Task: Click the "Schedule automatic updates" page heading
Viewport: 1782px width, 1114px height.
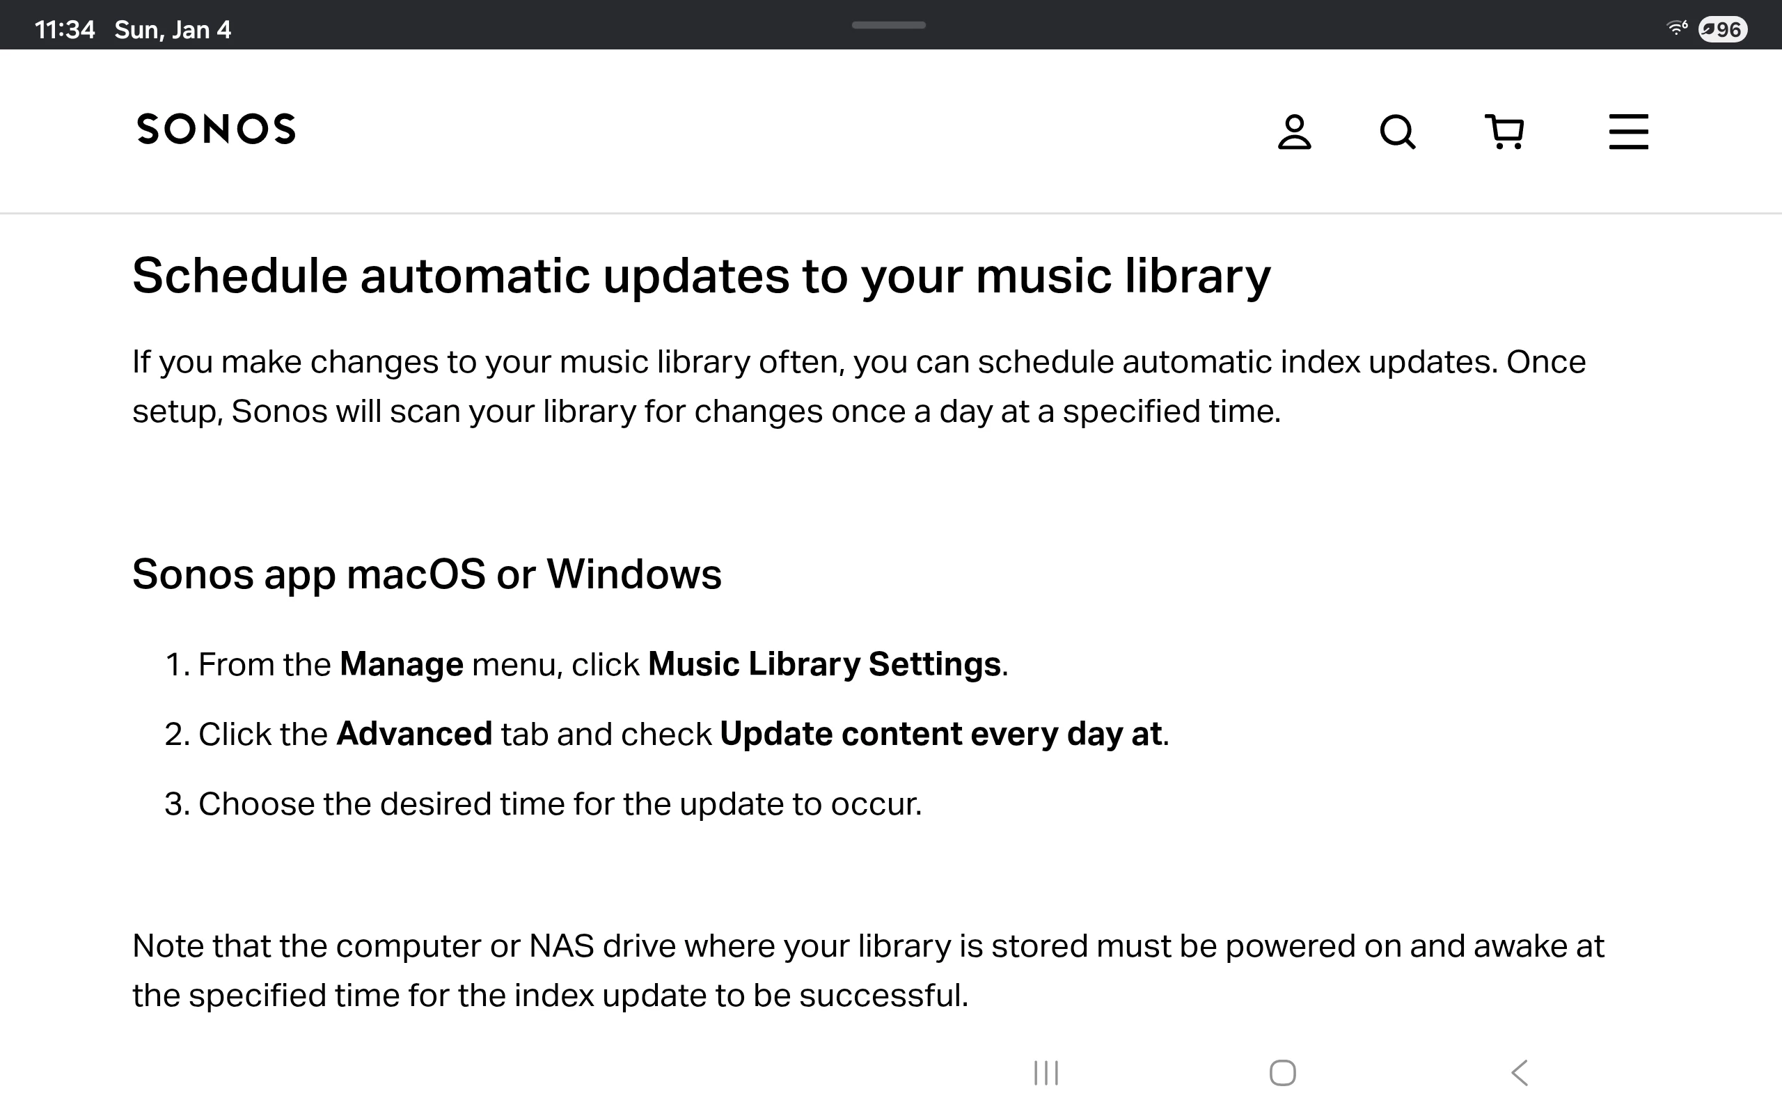Action: [701, 276]
